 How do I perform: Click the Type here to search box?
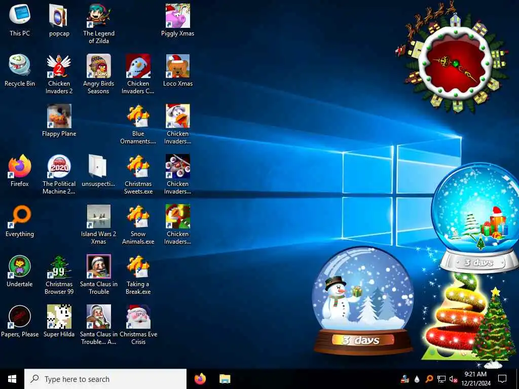click(105, 379)
